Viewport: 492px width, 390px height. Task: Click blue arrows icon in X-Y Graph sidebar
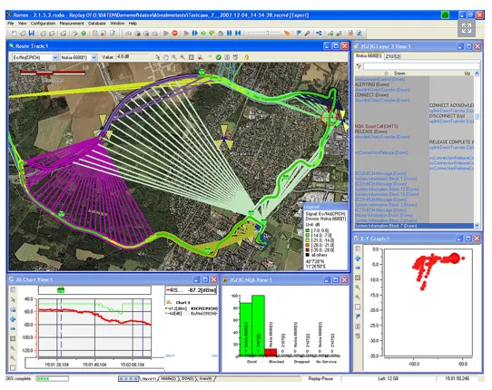tap(358, 258)
